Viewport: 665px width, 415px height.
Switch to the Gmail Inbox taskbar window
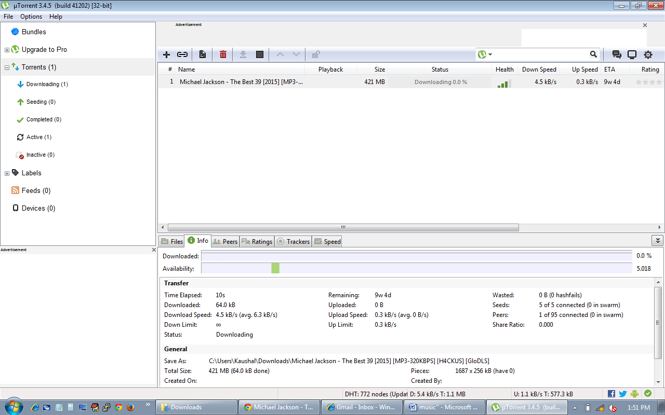click(x=362, y=407)
